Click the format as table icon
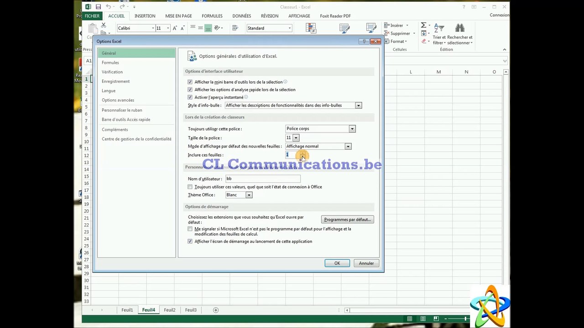Screen dimensions: 584x328 click(x=344, y=28)
